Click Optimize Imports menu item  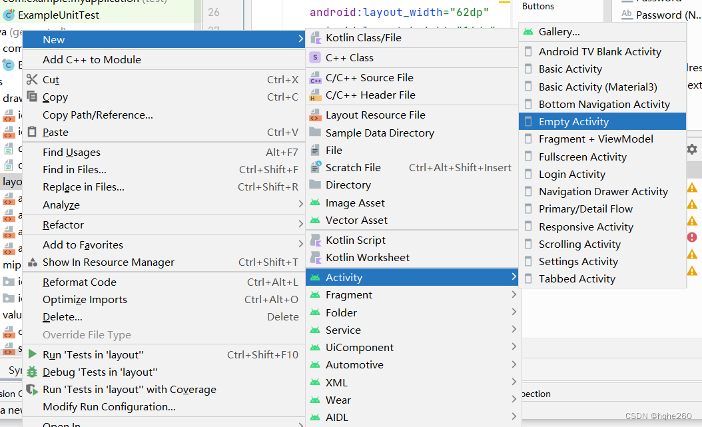coord(85,300)
